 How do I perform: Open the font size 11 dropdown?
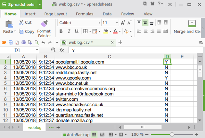(117, 23)
